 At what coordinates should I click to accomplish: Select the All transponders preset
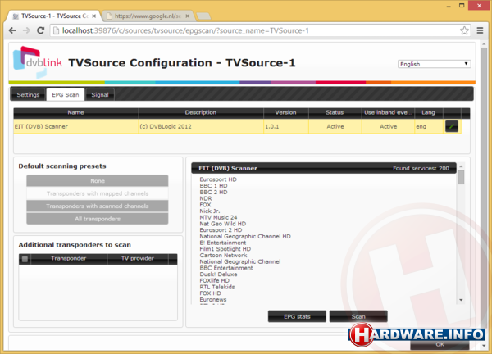coord(97,219)
